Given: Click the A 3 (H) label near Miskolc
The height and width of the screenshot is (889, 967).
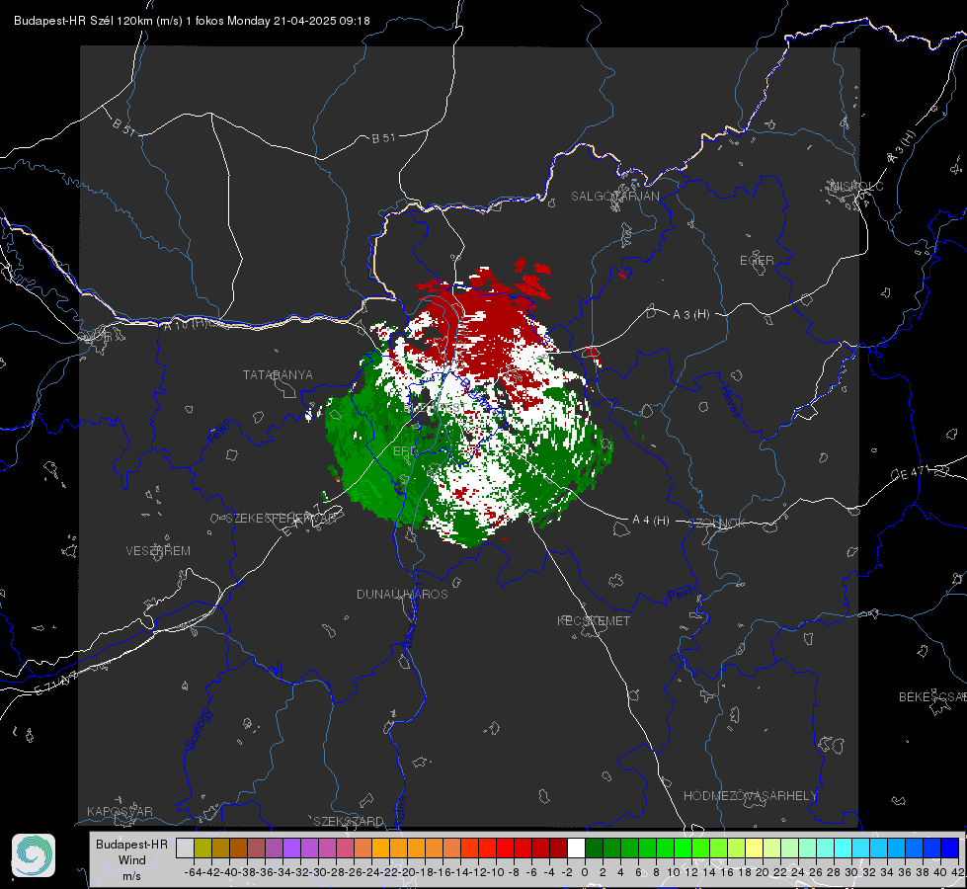Looking at the screenshot, I should [x=901, y=147].
